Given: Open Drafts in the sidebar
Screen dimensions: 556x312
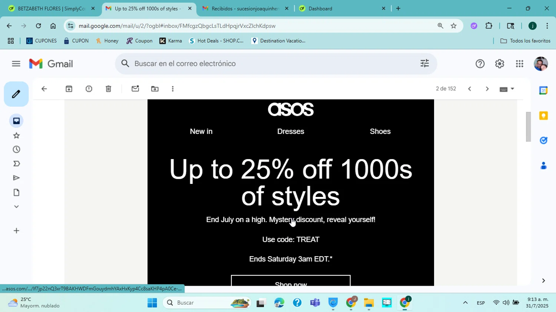Looking at the screenshot, I should coord(16,192).
